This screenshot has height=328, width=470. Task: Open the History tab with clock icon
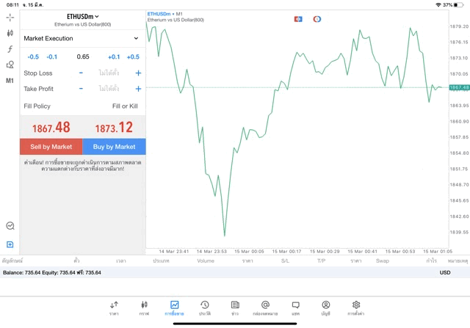tap(205, 308)
